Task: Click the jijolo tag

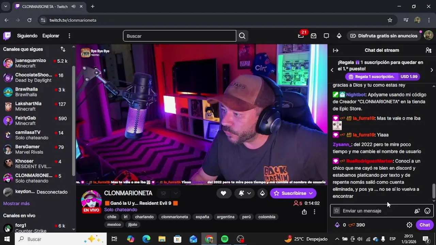Action: [133, 225]
